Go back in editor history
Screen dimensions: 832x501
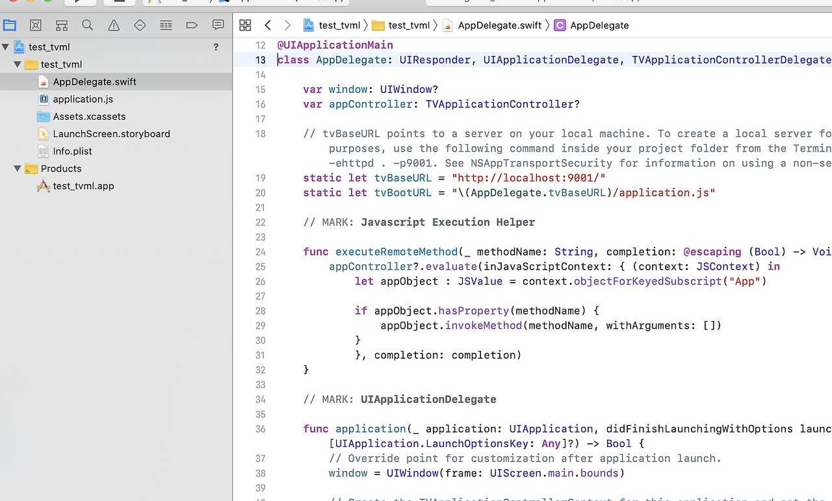coord(268,25)
